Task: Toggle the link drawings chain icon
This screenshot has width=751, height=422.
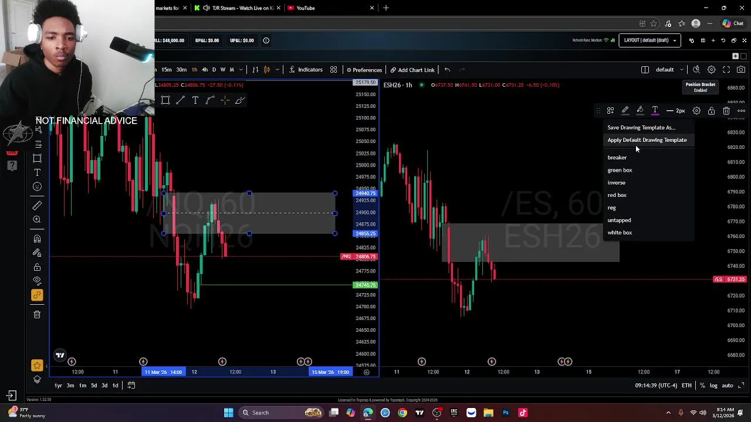Action: tap(37, 295)
